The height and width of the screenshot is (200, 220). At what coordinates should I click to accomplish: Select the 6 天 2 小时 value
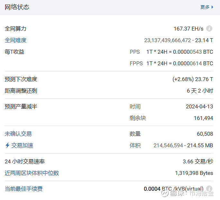(x=200, y=91)
